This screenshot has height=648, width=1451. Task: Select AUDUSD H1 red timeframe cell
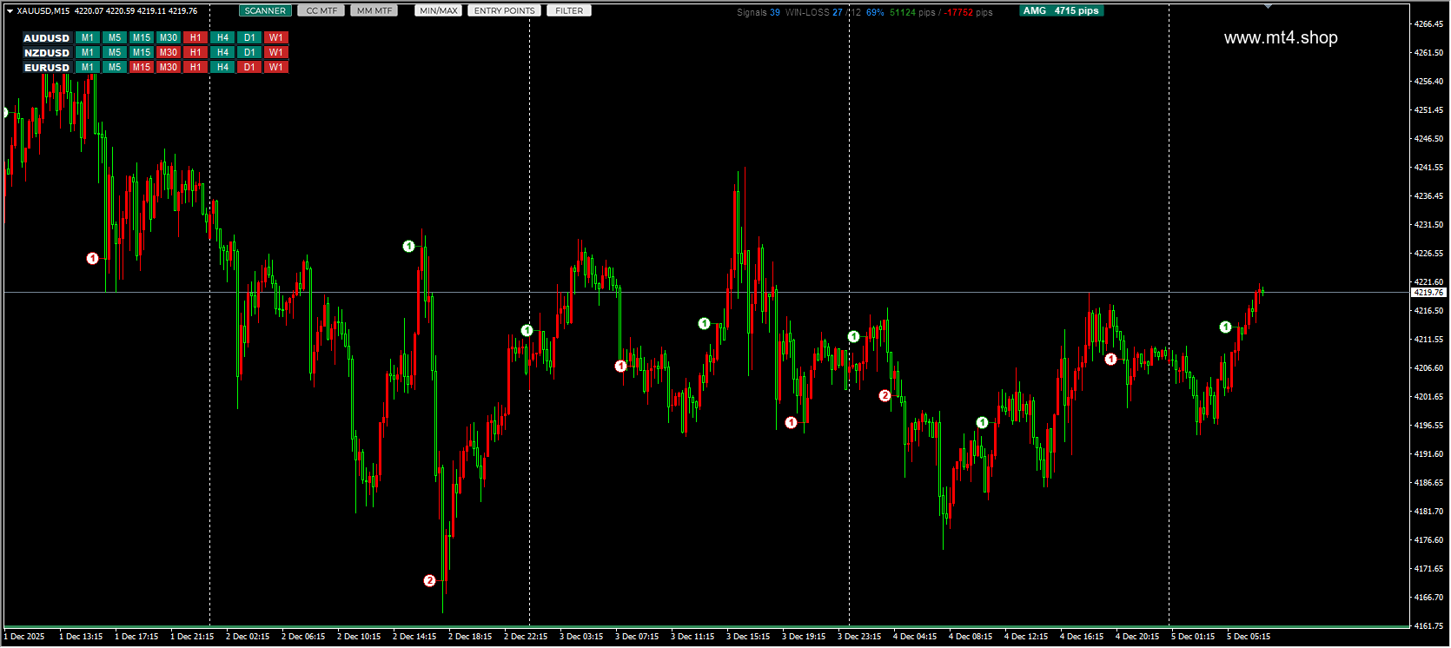[x=195, y=37]
